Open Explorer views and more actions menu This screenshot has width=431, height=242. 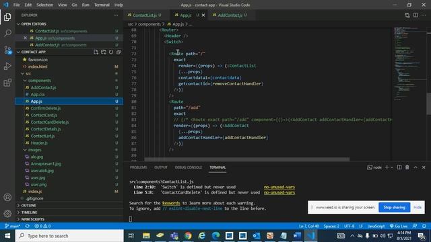[116, 15]
